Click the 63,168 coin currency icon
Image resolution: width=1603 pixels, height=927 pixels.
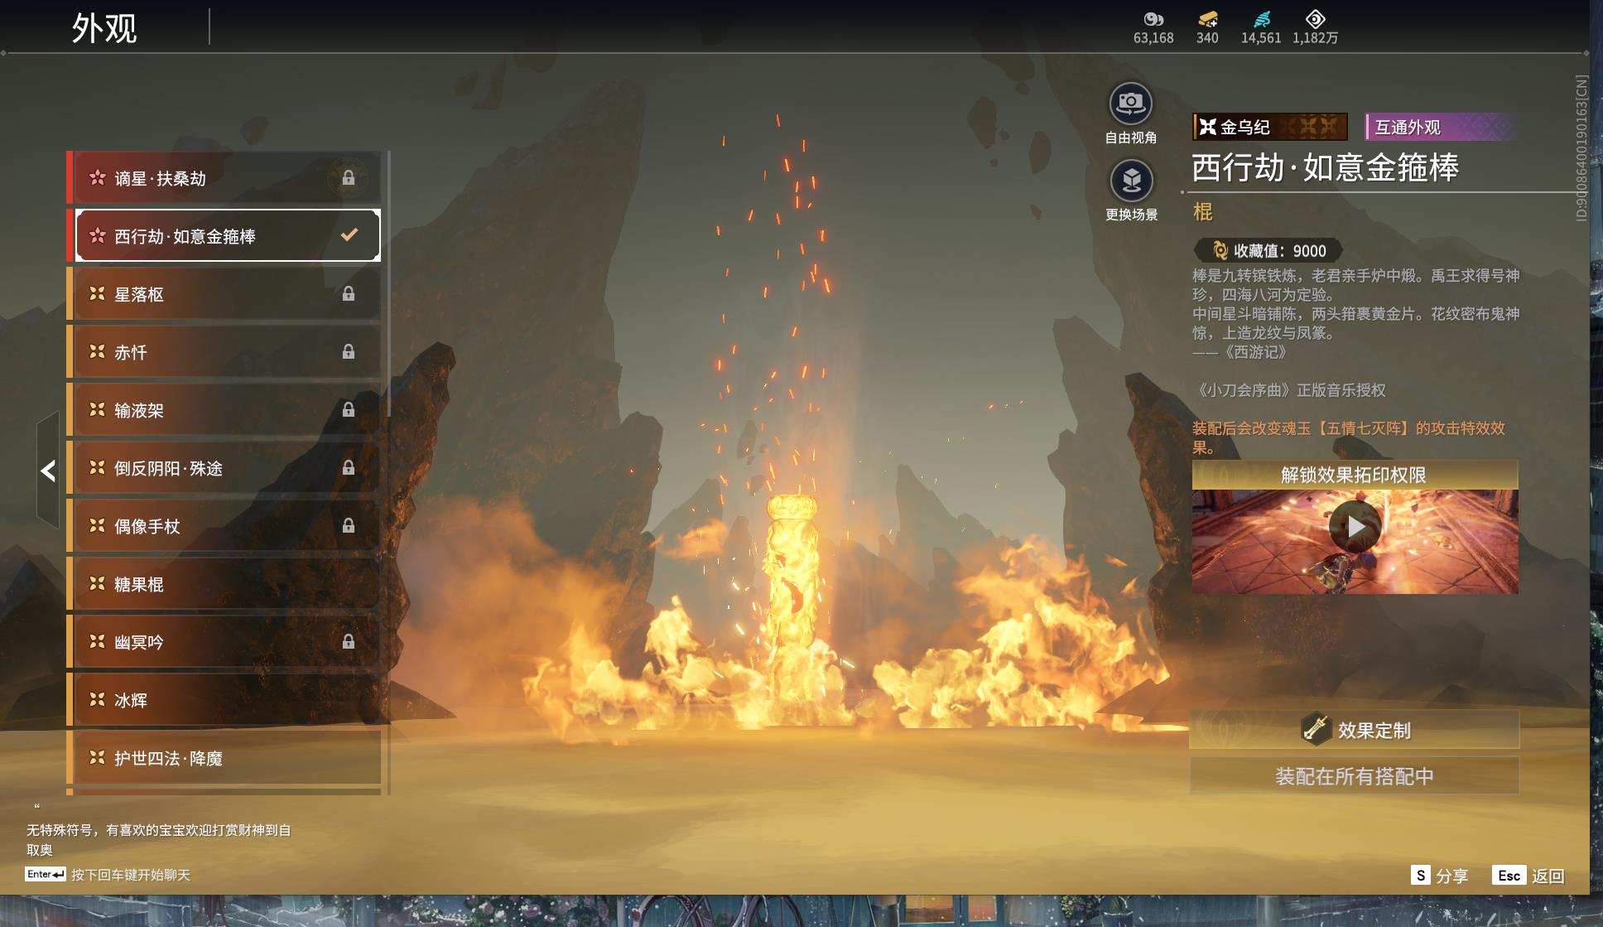coord(1153,19)
